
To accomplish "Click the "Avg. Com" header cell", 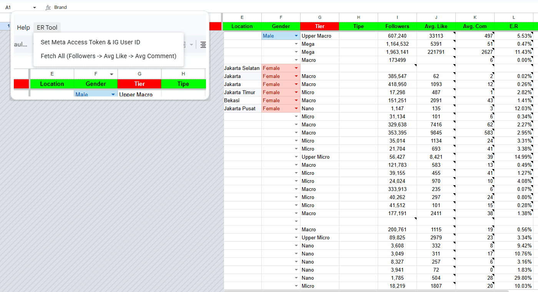I will pos(475,26).
